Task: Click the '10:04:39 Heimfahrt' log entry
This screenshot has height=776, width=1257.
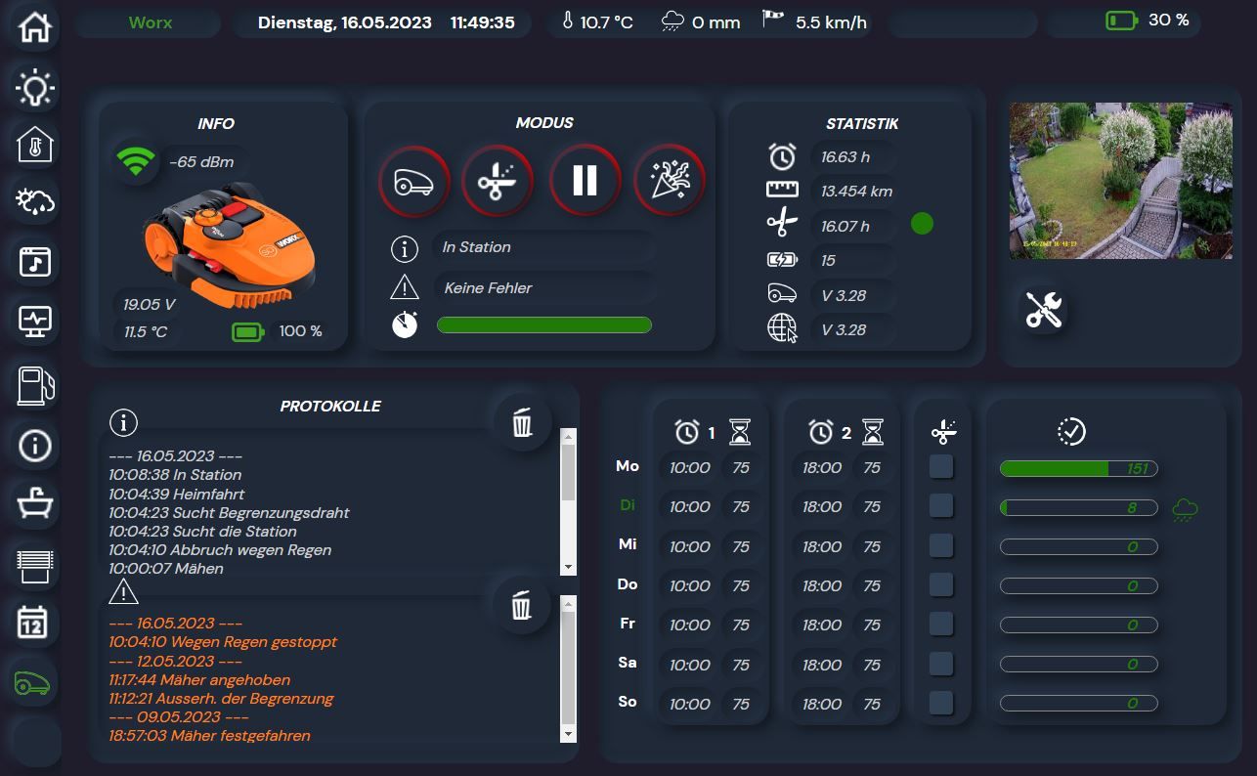Action: pyautogui.click(x=177, y=495)
